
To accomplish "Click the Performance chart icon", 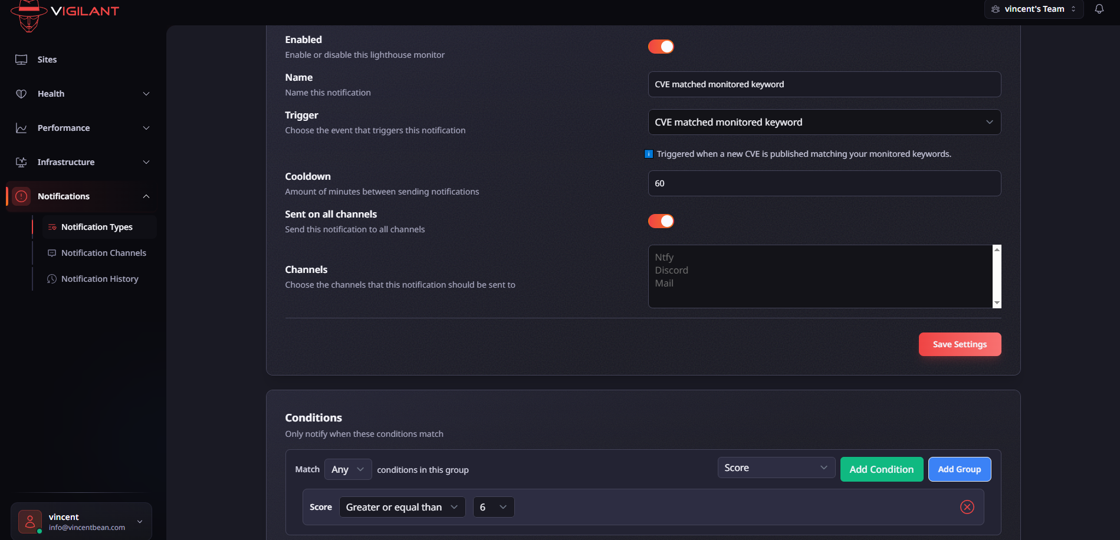I will point(21,128).
